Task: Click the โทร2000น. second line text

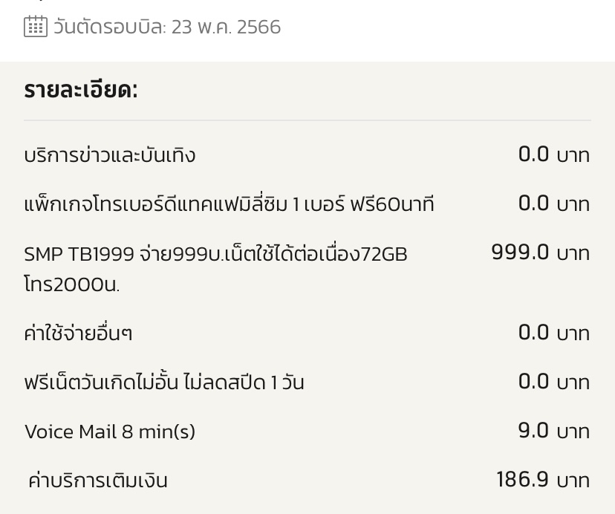Action: 72,284
